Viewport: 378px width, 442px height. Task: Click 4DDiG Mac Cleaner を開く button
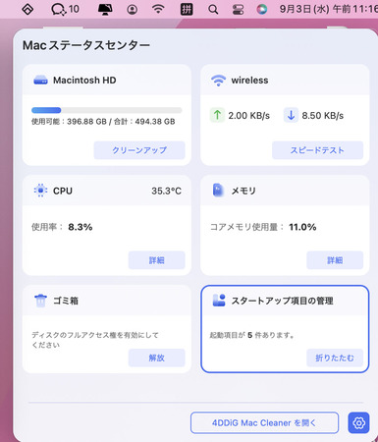[x=264, y=422]
